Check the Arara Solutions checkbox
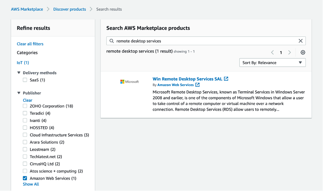Viewport: 323px width, 191px height. point(25,142)
